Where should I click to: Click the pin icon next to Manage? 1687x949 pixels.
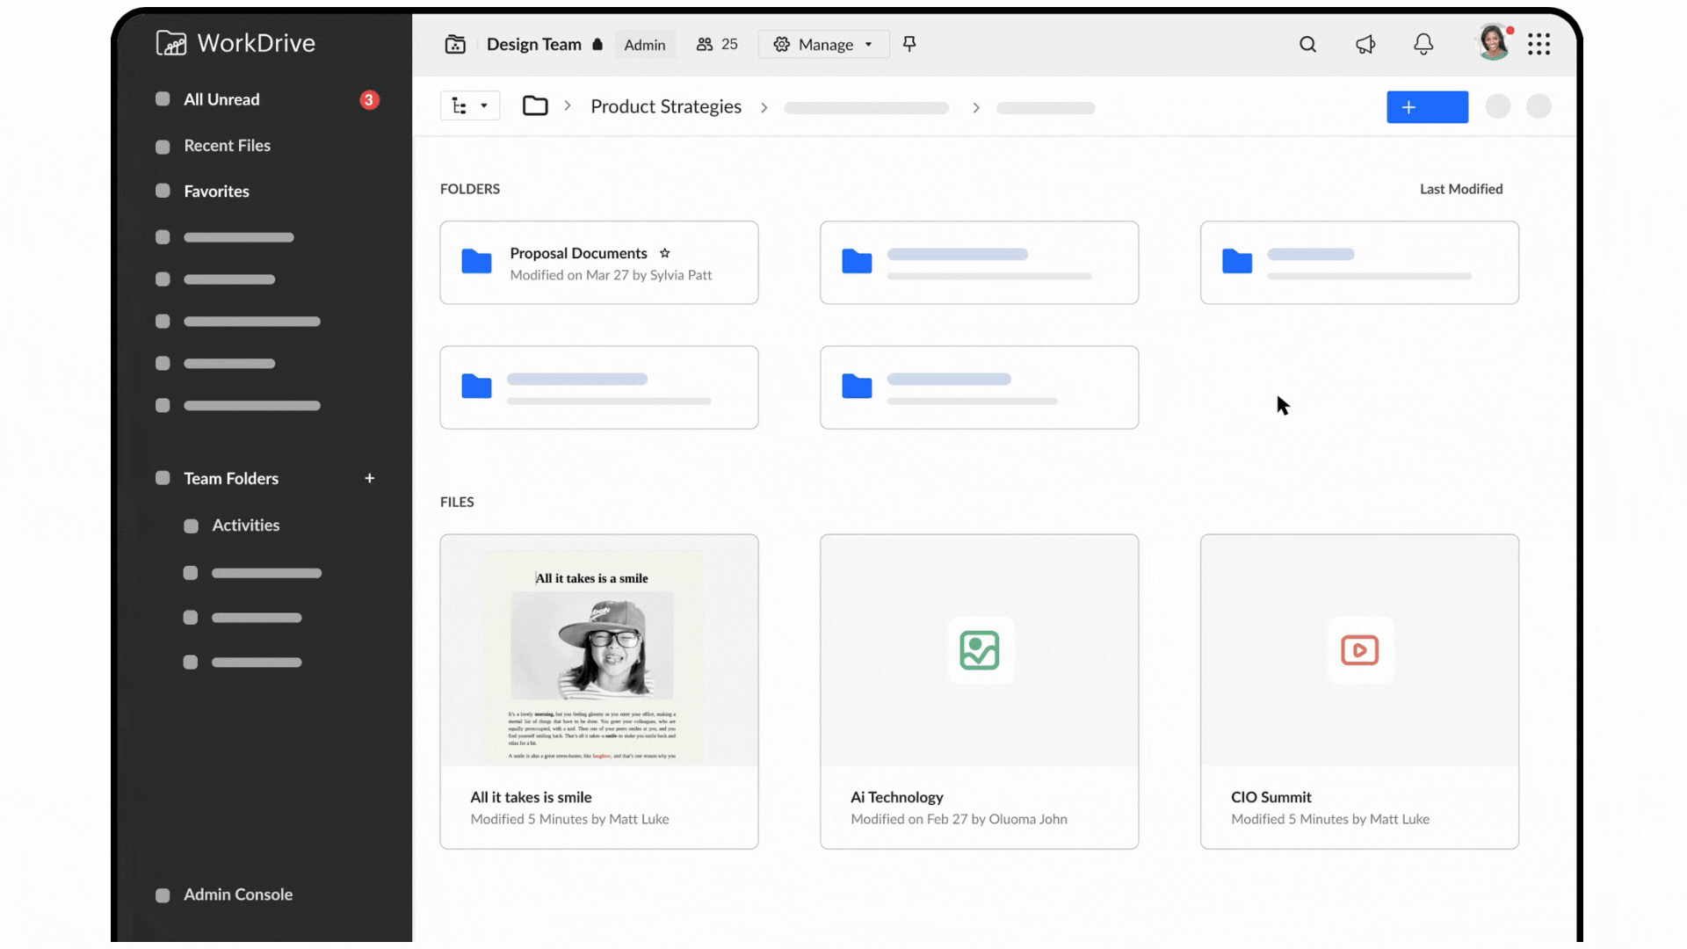(x=909, y=44)
